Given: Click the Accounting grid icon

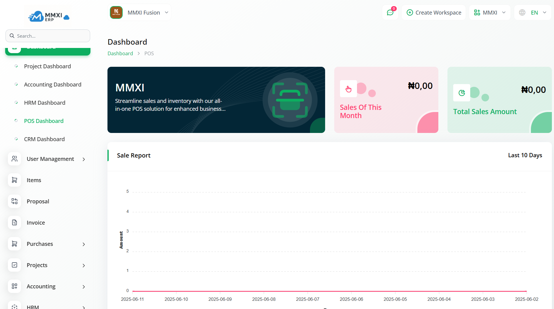Looking at the screenshot, I should [14, 286].
